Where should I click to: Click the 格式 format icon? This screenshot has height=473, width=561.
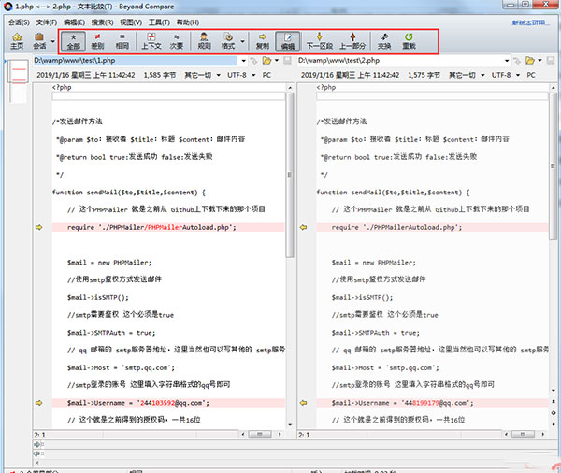click(228, 41)
